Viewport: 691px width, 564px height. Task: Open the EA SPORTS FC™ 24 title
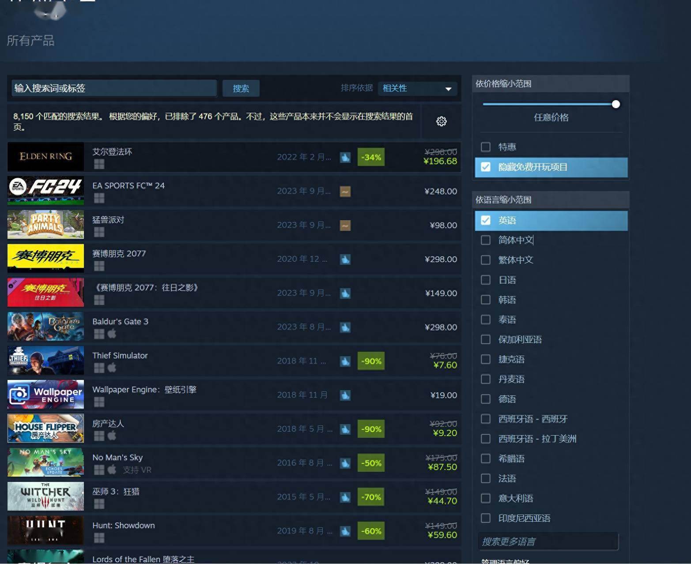pyautogui.click(x=128, y=186)
